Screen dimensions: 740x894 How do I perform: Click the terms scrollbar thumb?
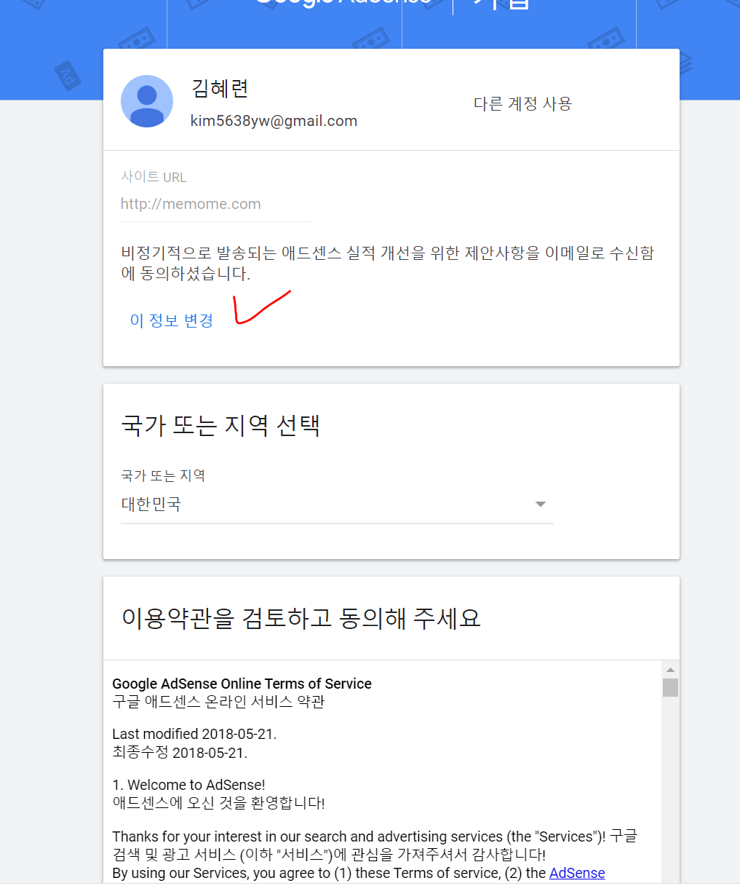[x=670, y=687]
